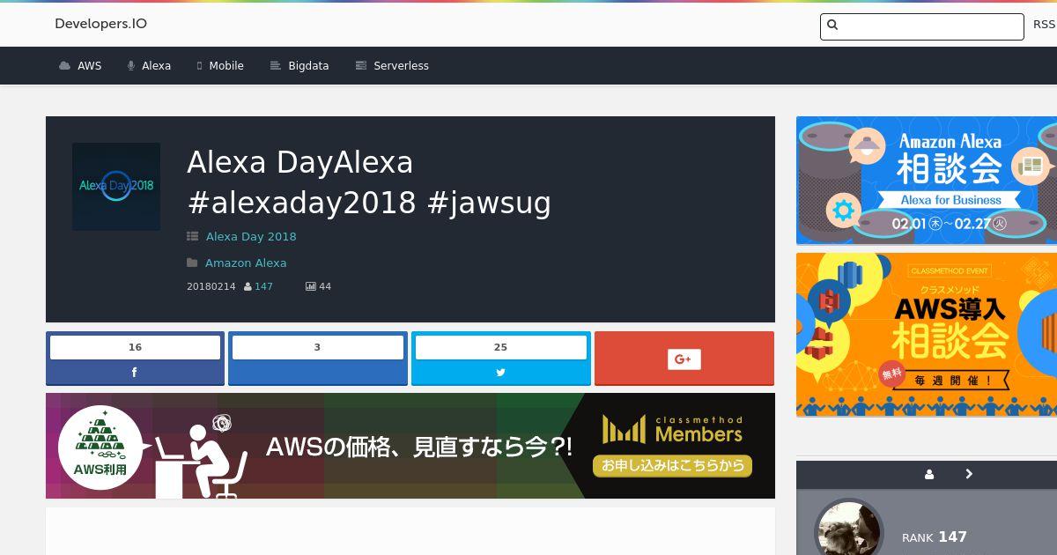1057x555 pixels.
Task: Share on Facebook button with count 16
Action: (x=135, y=359)
